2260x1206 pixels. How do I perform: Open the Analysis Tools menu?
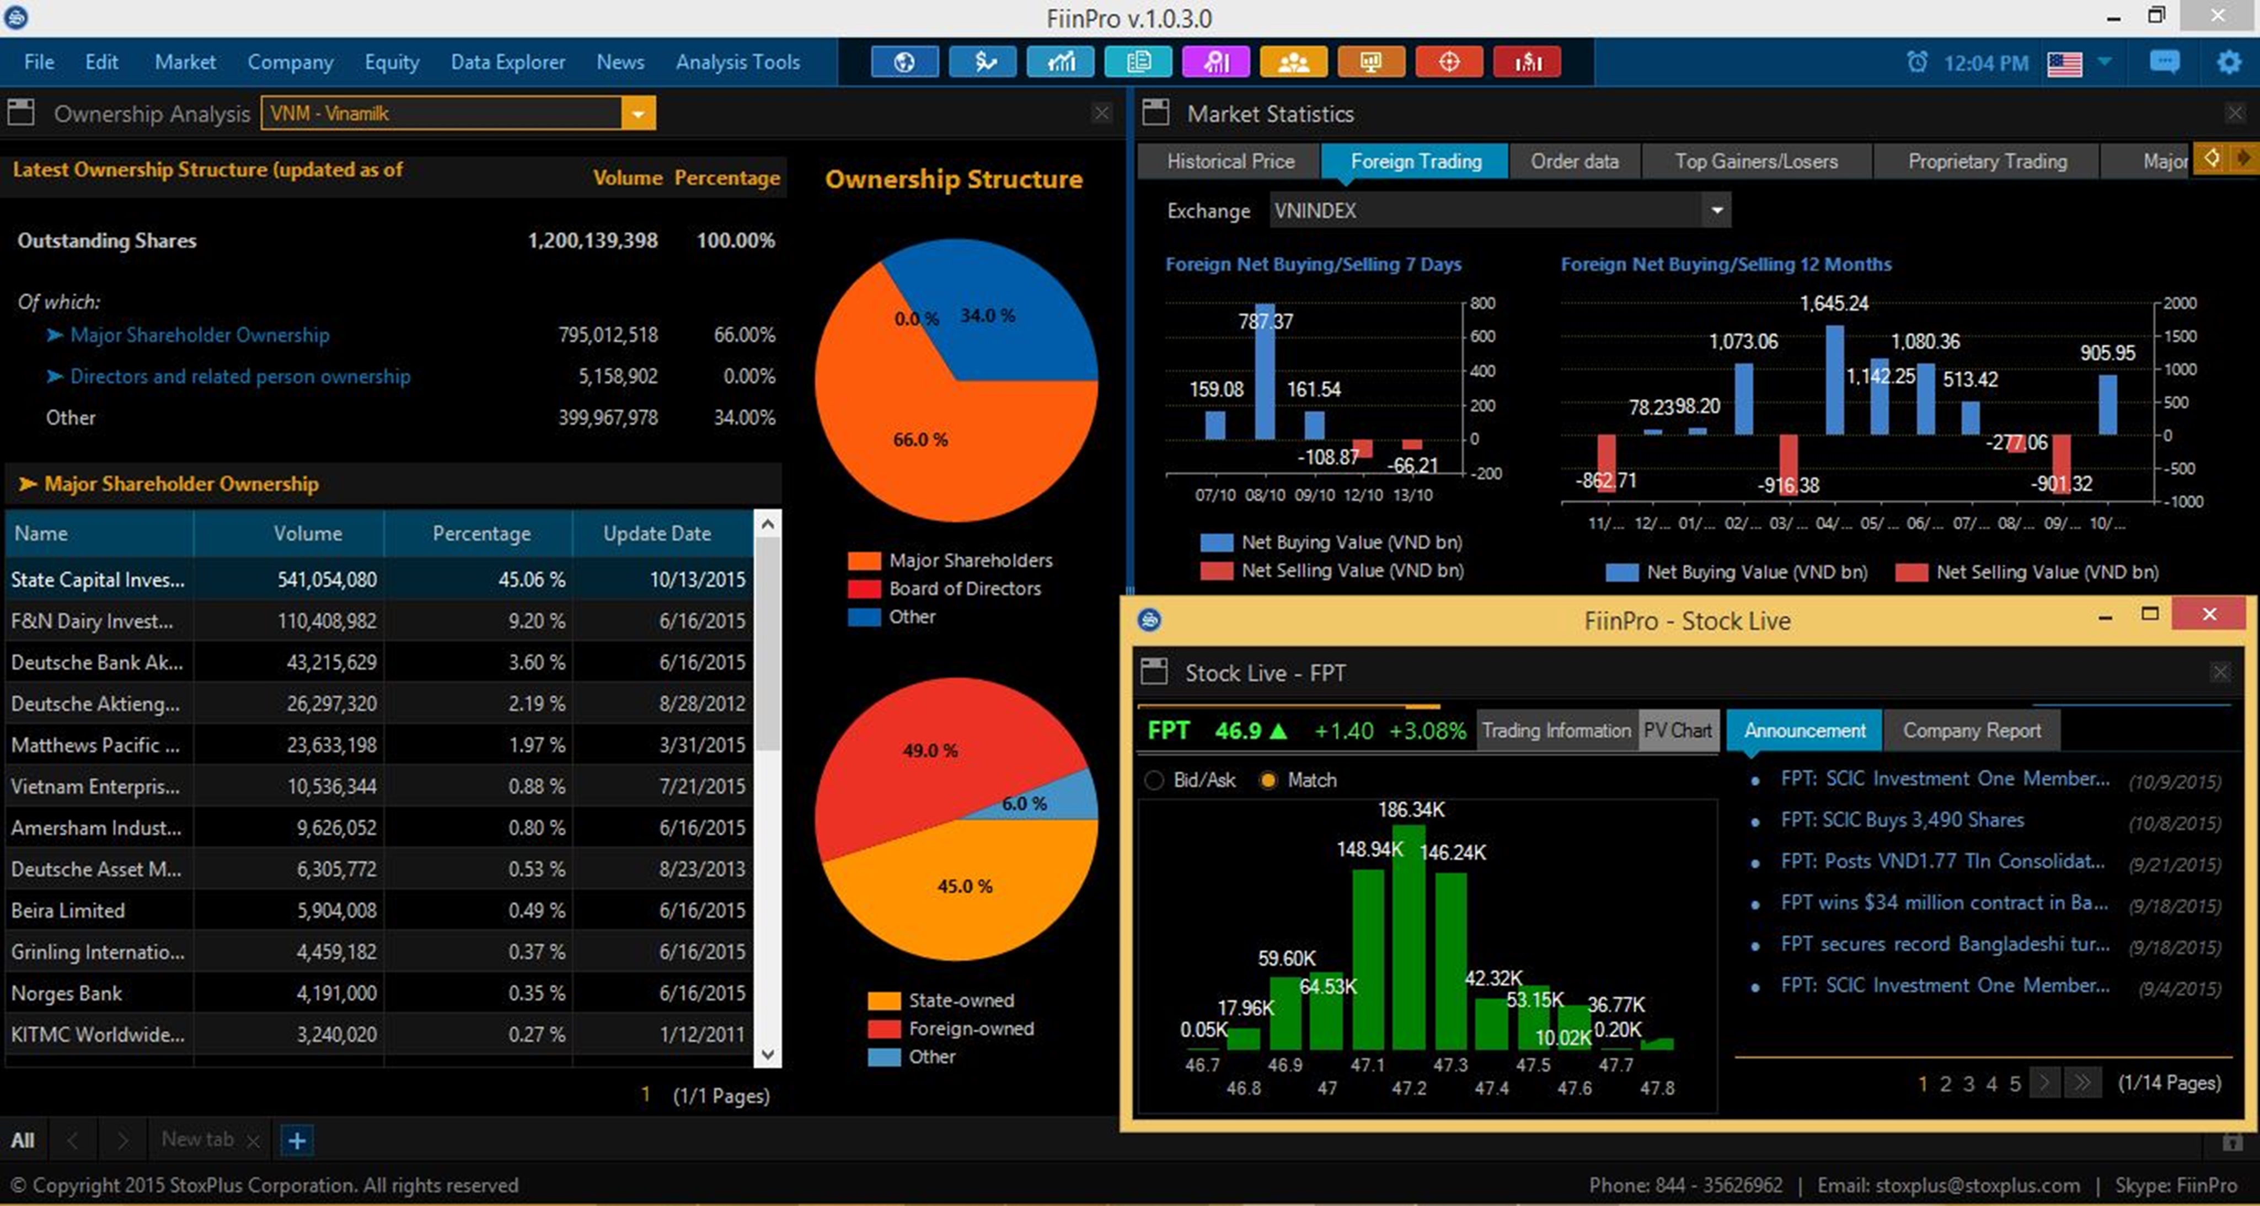[x=738, y=61]
